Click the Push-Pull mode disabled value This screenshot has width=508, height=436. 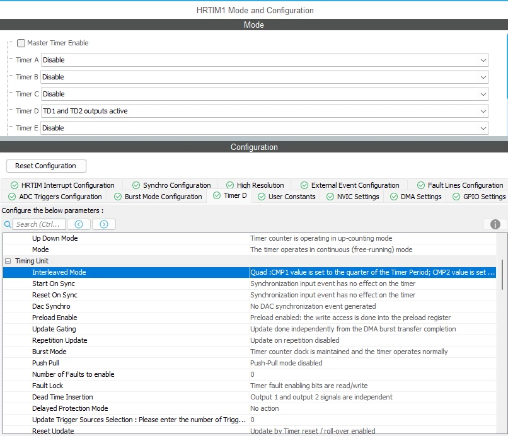tap(286, 363)
